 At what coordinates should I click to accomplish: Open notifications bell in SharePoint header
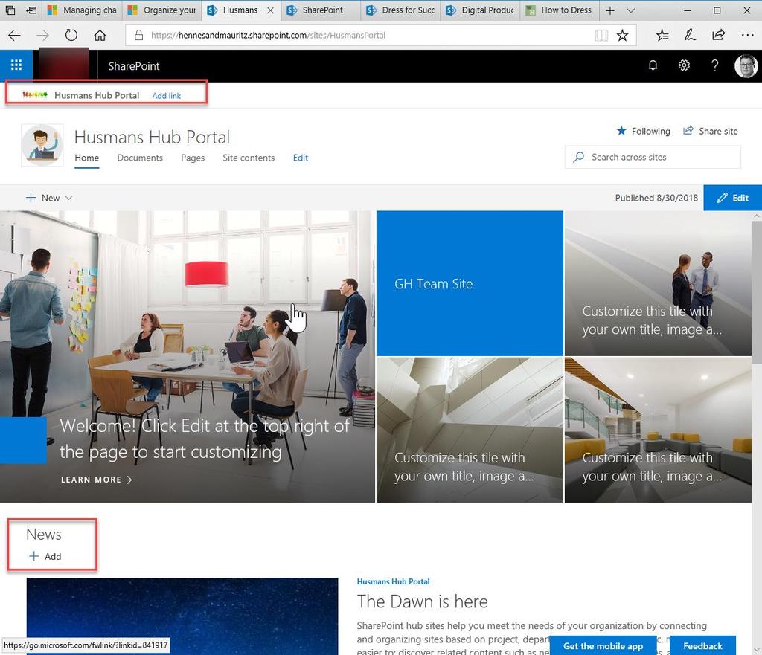[653, 65]
